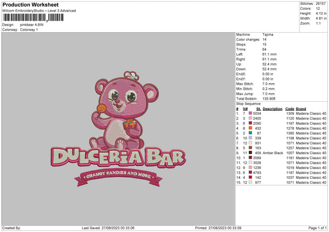Click the Amber Black swatch in stop 9
This screenshot has width=329, height=232.
coord(251,153)
